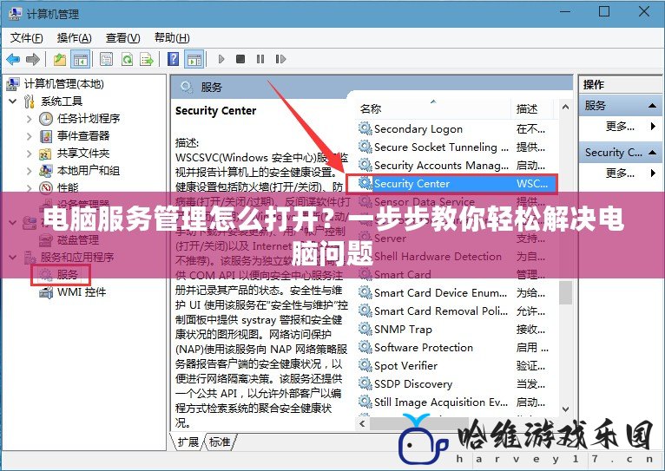Click vertical scrollbar thumb of services list

coord(565,292)
